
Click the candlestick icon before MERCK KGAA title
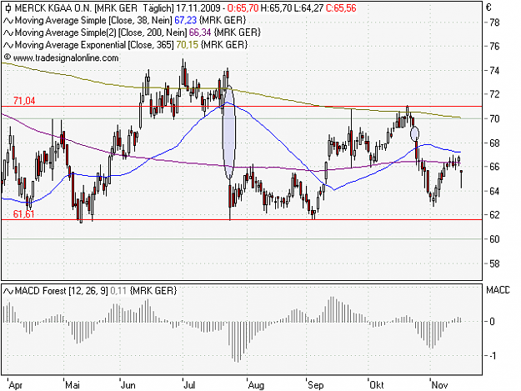[x=8, y=8]
